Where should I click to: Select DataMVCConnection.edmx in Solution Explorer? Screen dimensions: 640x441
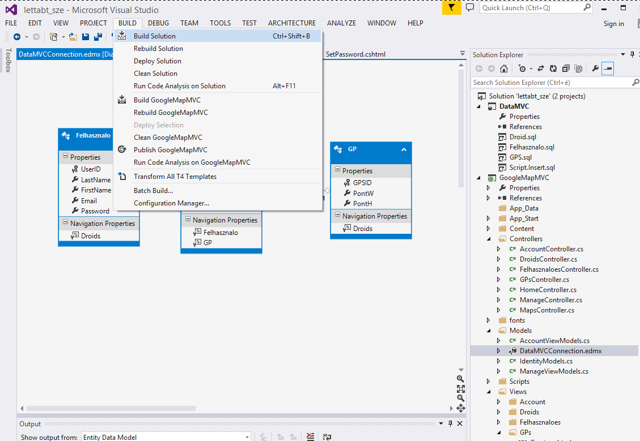pos(561,351)
